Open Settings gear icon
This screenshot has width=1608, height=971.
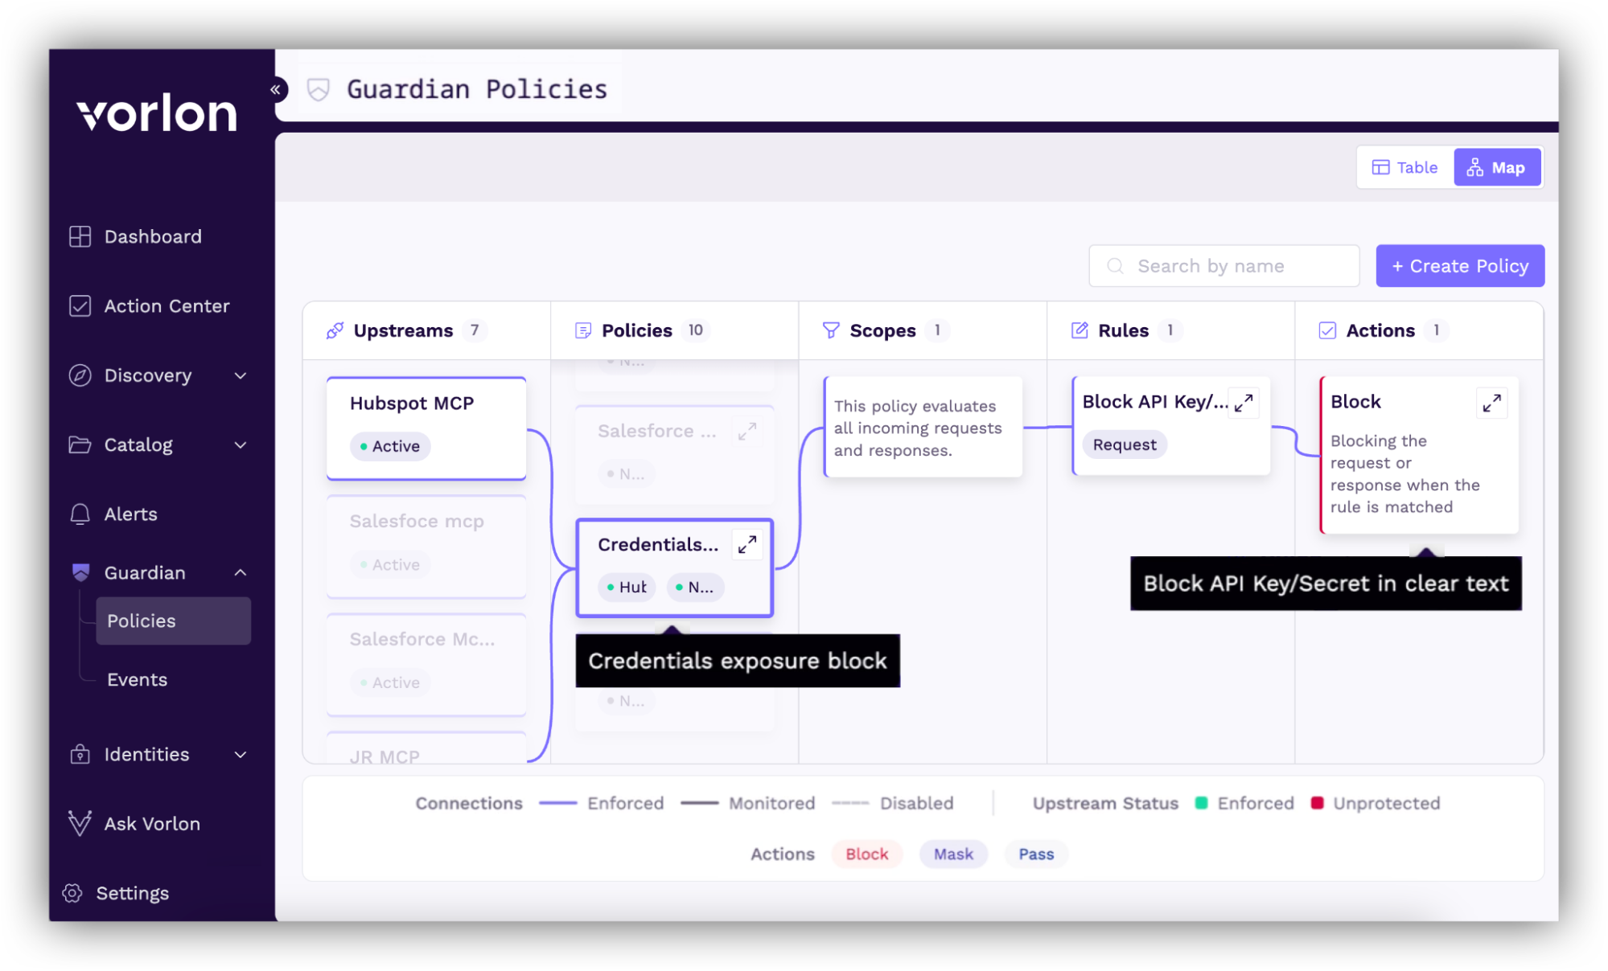click(x=72, y=893)
